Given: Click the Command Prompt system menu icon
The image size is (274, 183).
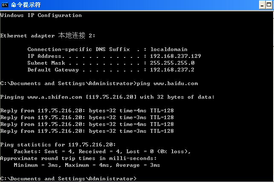Looking at the screenshot, I should (5, 5).
